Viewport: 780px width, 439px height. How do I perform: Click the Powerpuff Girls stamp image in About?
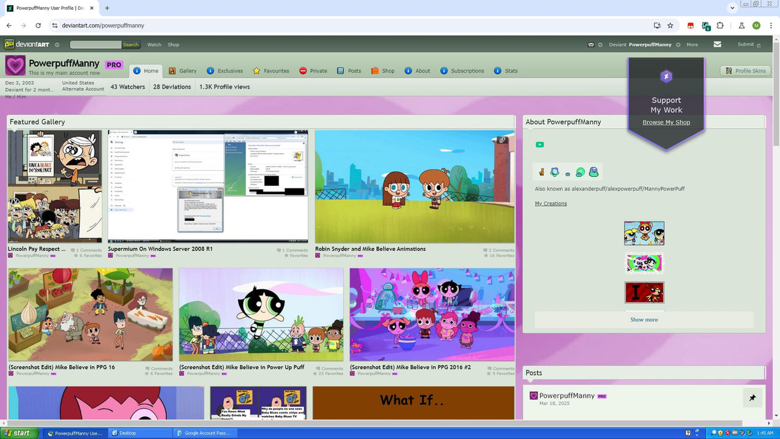click(x=644, y=233)
